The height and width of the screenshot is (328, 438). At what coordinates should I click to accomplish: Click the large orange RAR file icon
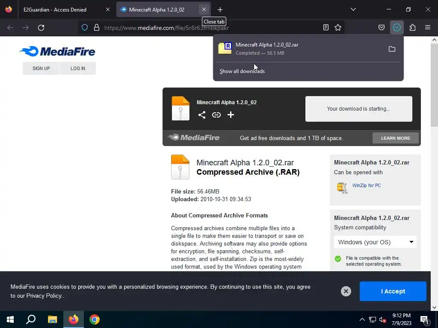coord(180,167)
